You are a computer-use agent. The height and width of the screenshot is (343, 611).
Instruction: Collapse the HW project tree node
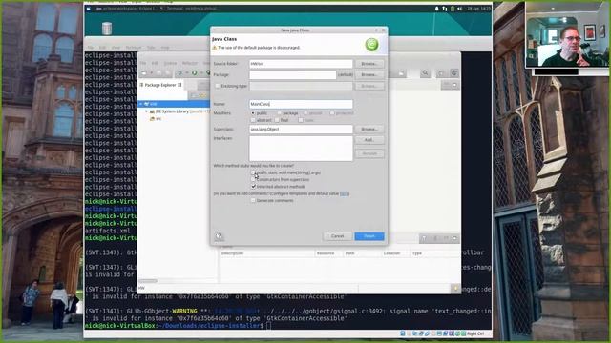(141, 104)
